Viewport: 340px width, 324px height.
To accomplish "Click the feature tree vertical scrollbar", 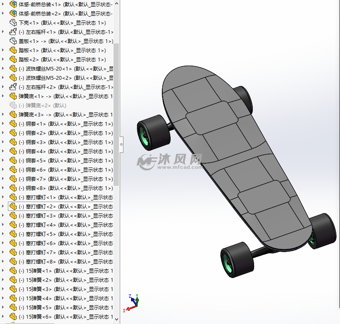I will 116,113.
